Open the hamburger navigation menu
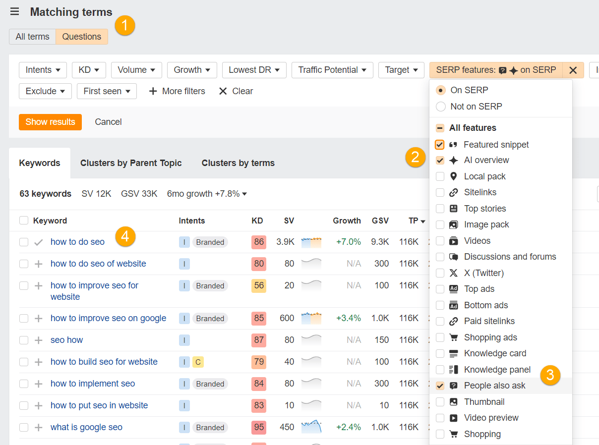Screen dimensions: 599x445 (x=14, y=11)
